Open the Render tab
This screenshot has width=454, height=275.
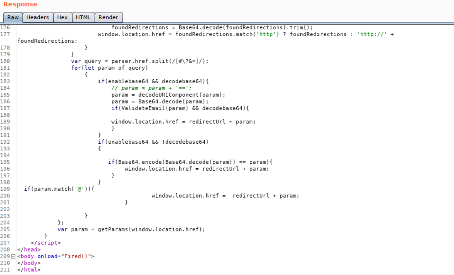tap(108, 17)
